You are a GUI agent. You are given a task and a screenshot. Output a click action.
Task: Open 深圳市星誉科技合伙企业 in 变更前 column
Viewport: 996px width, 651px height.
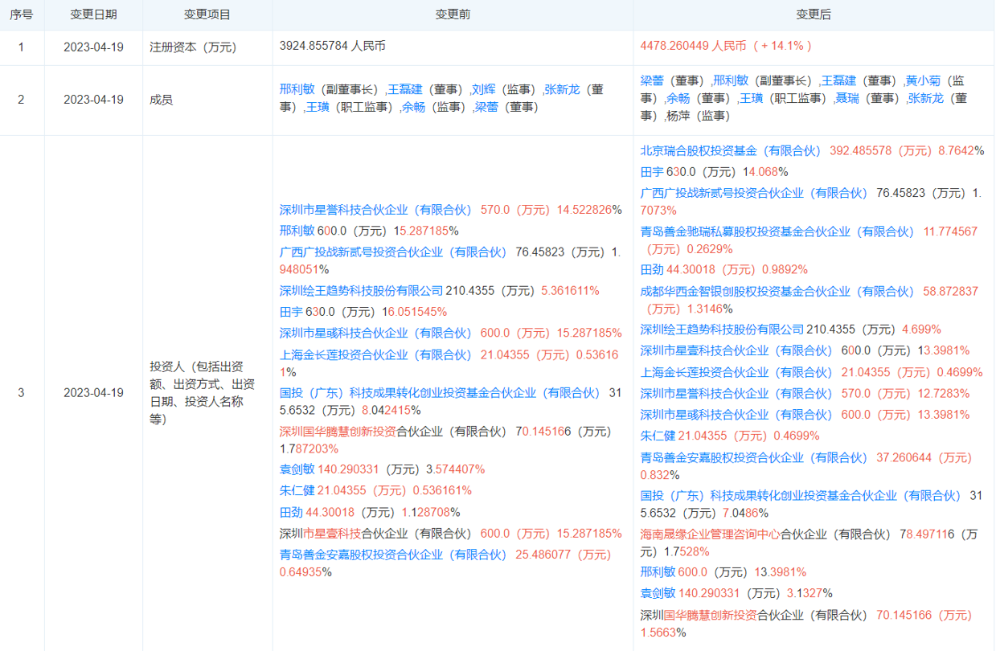(375, 210)
